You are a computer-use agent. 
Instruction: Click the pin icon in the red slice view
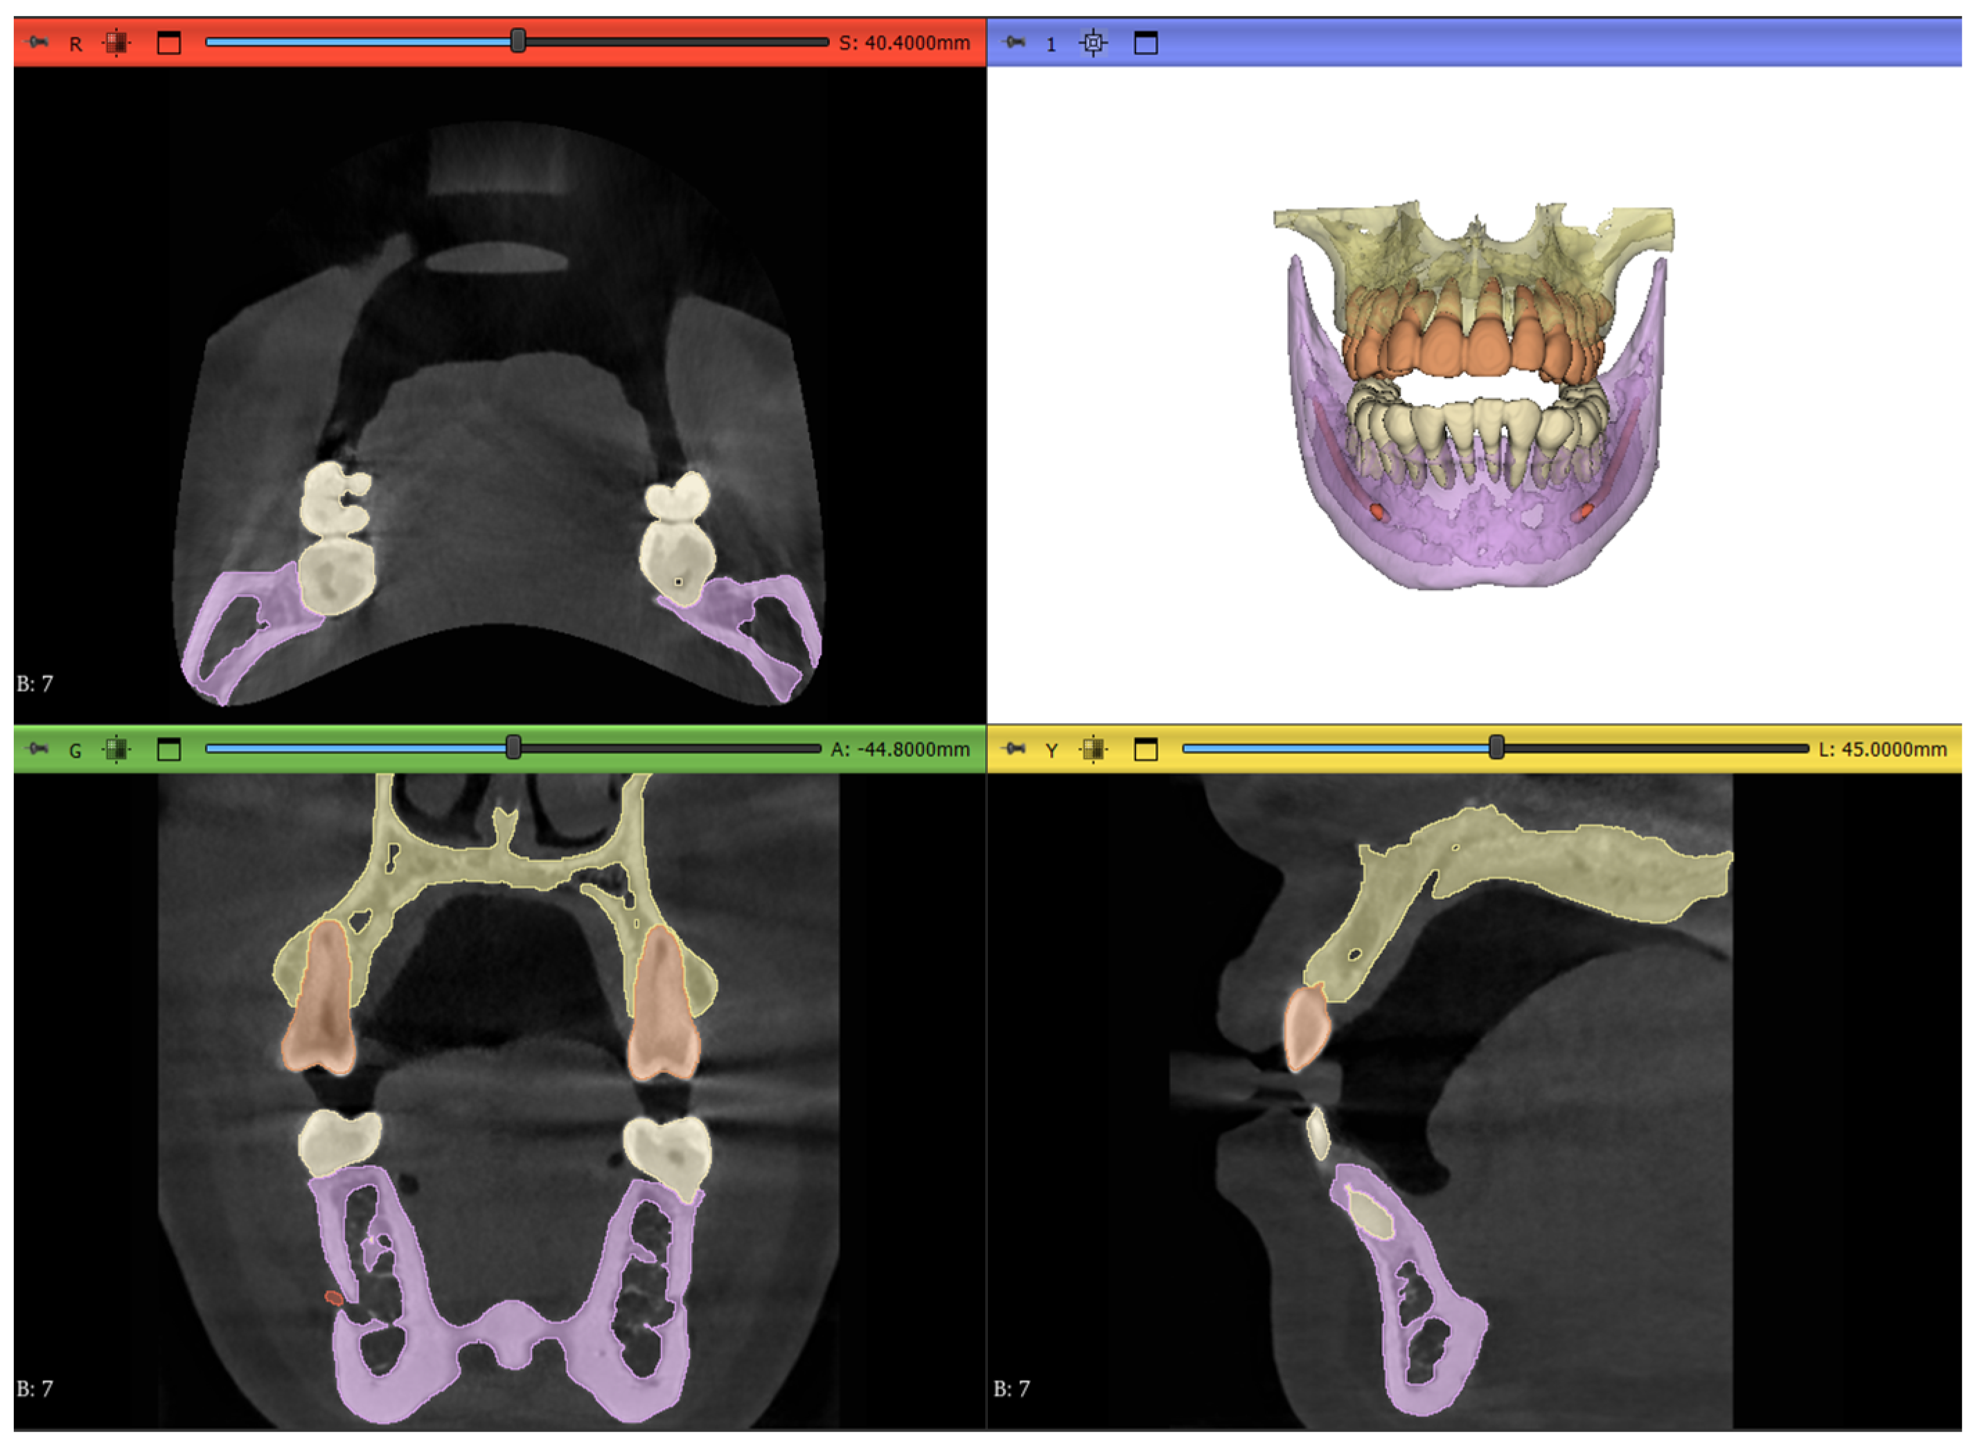[37, 42]
